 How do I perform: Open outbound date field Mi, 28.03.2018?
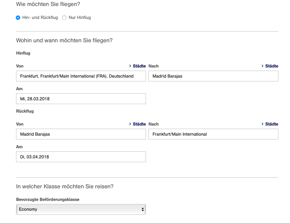81,99
